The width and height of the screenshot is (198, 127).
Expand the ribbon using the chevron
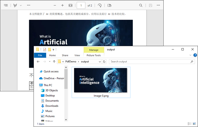pos(191,55)
